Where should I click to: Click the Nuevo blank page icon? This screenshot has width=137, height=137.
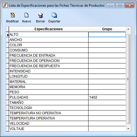tap(26, 15)
